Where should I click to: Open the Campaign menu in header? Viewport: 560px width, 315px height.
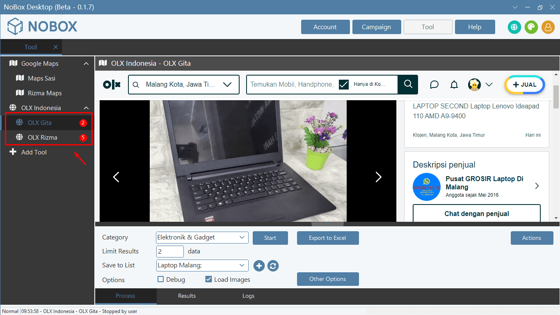tap(376, 27)
